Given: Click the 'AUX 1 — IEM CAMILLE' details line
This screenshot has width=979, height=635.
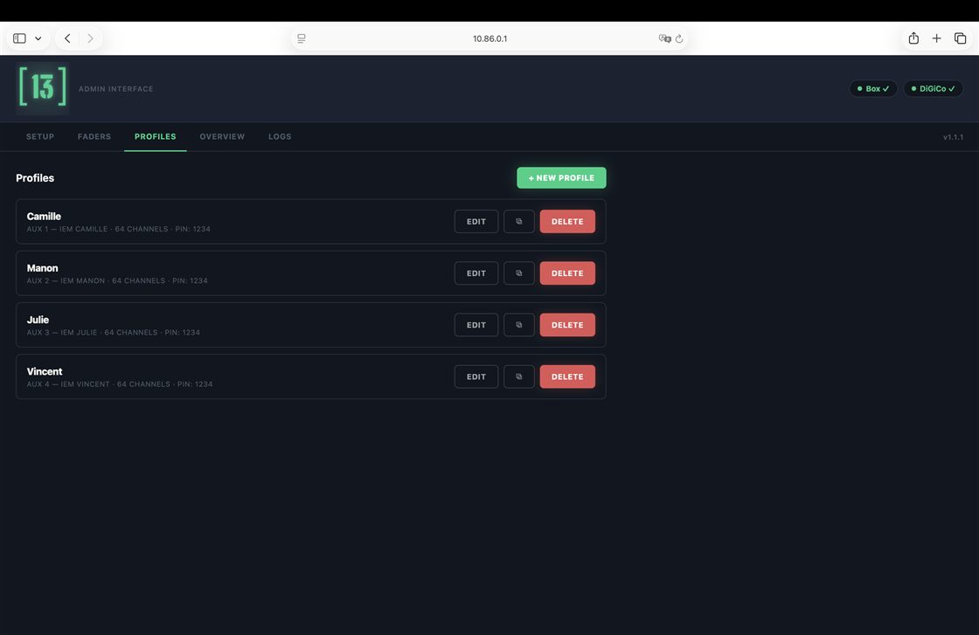Looking at the screenshot, I should coord(119,229).
